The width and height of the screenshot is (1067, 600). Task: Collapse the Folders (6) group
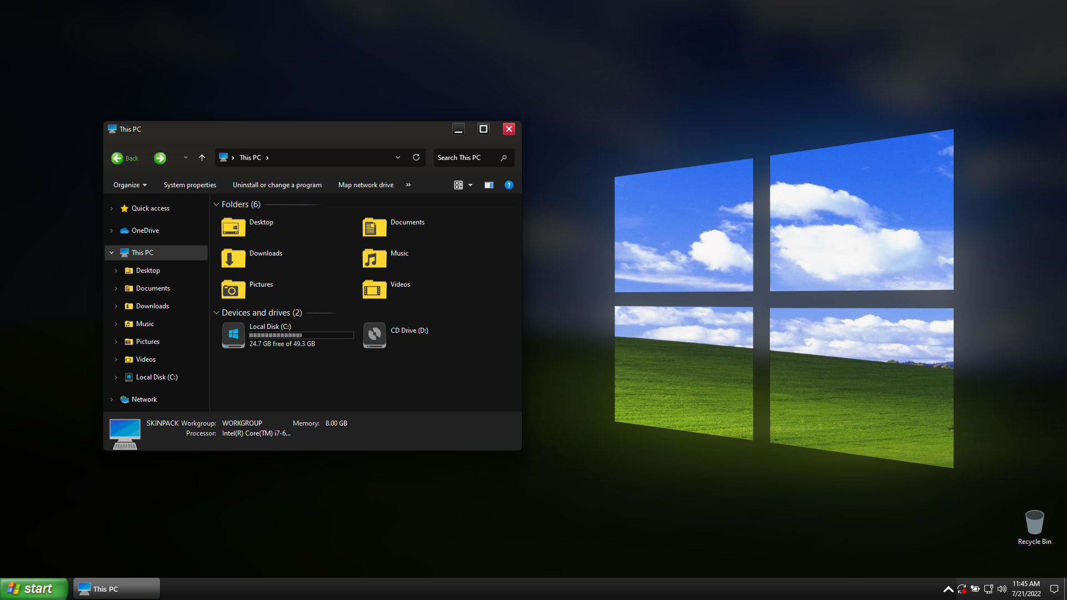(x=216, y=204)
